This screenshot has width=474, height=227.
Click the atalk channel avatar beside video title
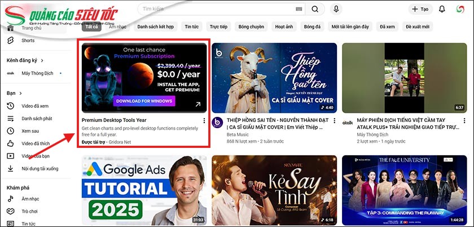coord(348,123)
